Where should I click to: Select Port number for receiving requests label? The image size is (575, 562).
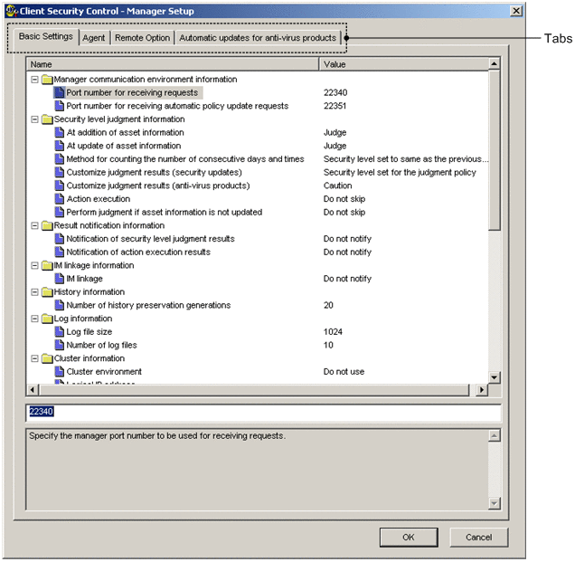click(x=132, y=92)
